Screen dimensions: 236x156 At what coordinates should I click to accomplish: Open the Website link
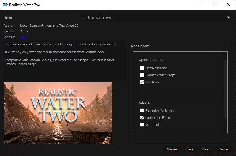[x=23, y=37]
